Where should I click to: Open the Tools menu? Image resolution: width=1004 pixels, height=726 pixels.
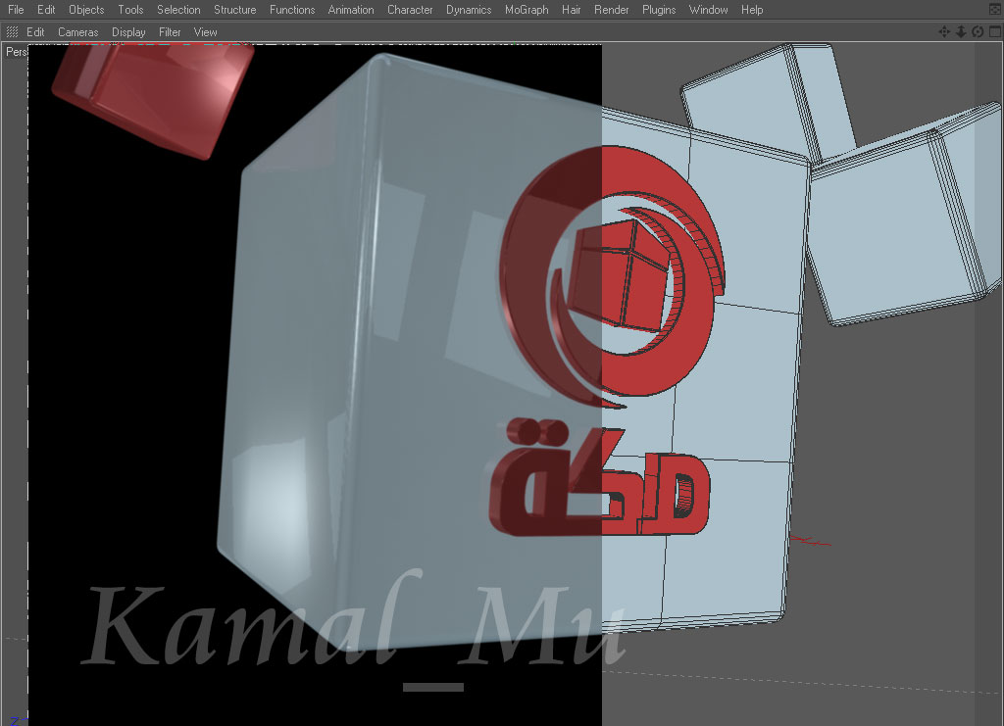point(130,10)
